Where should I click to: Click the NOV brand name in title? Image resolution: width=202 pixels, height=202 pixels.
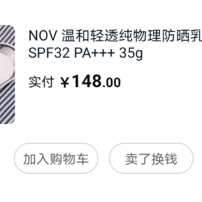[x=43, y=36]
